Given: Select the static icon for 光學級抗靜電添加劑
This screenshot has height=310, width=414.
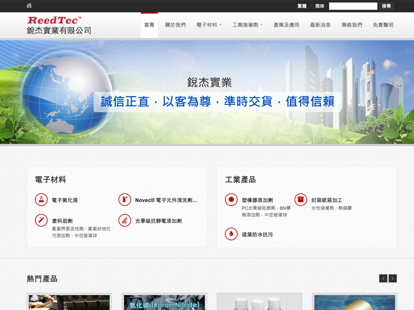Looking at the screenshot, I should click(x=125, y=221).
